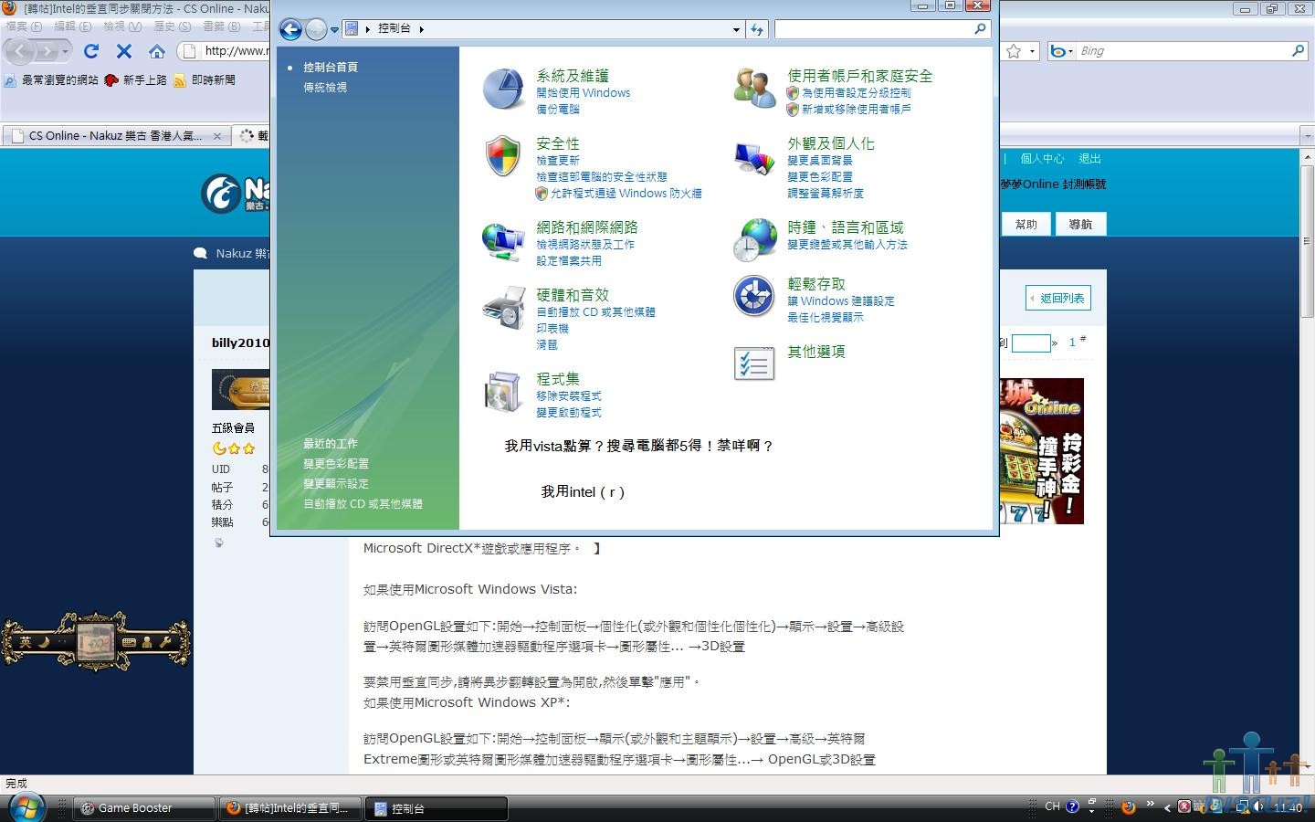
Task: Click the 安全性 shield icon
Action: point(502,157)
